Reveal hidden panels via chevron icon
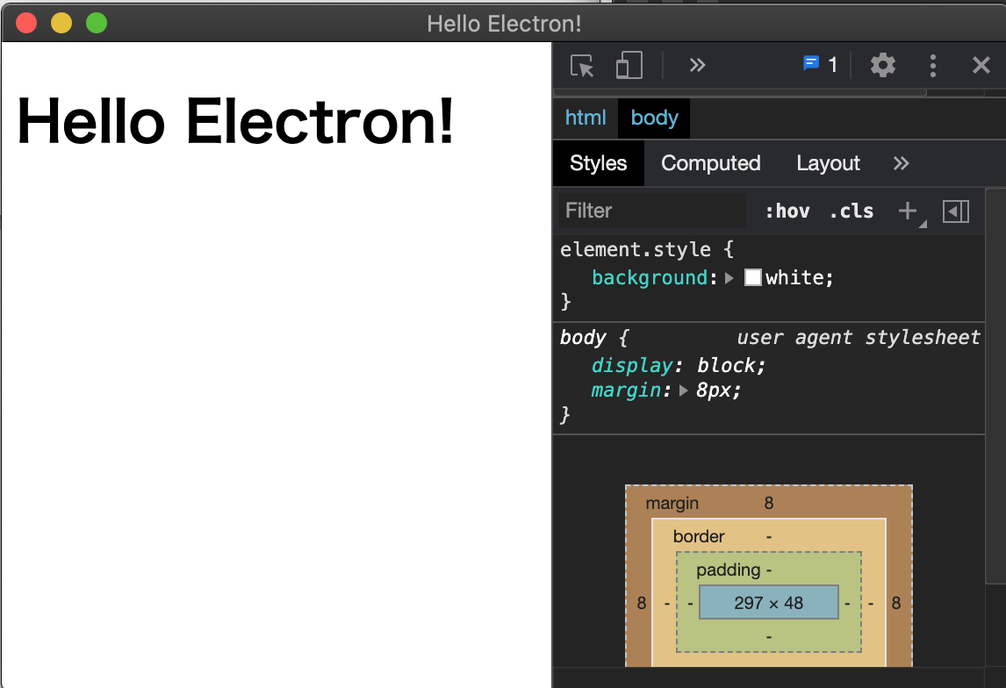The image size is (1006, 688). pyautogui.click(x=696, y=65)
